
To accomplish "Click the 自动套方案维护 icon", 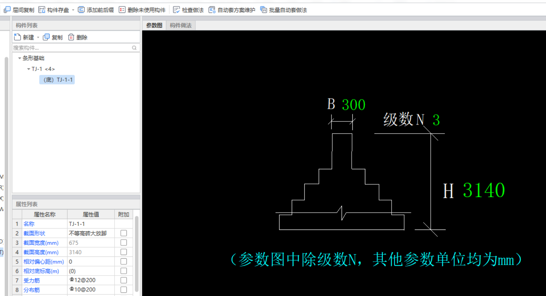I will pyautogui.click(x=212, y=10).
